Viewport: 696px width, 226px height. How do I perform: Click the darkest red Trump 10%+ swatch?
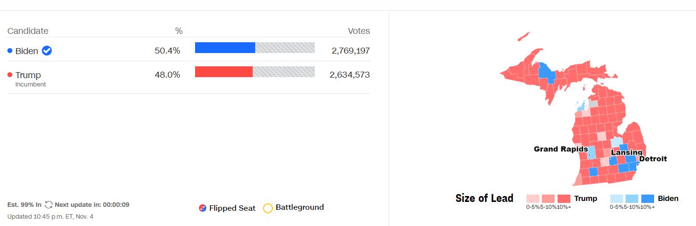coord(564,198)
